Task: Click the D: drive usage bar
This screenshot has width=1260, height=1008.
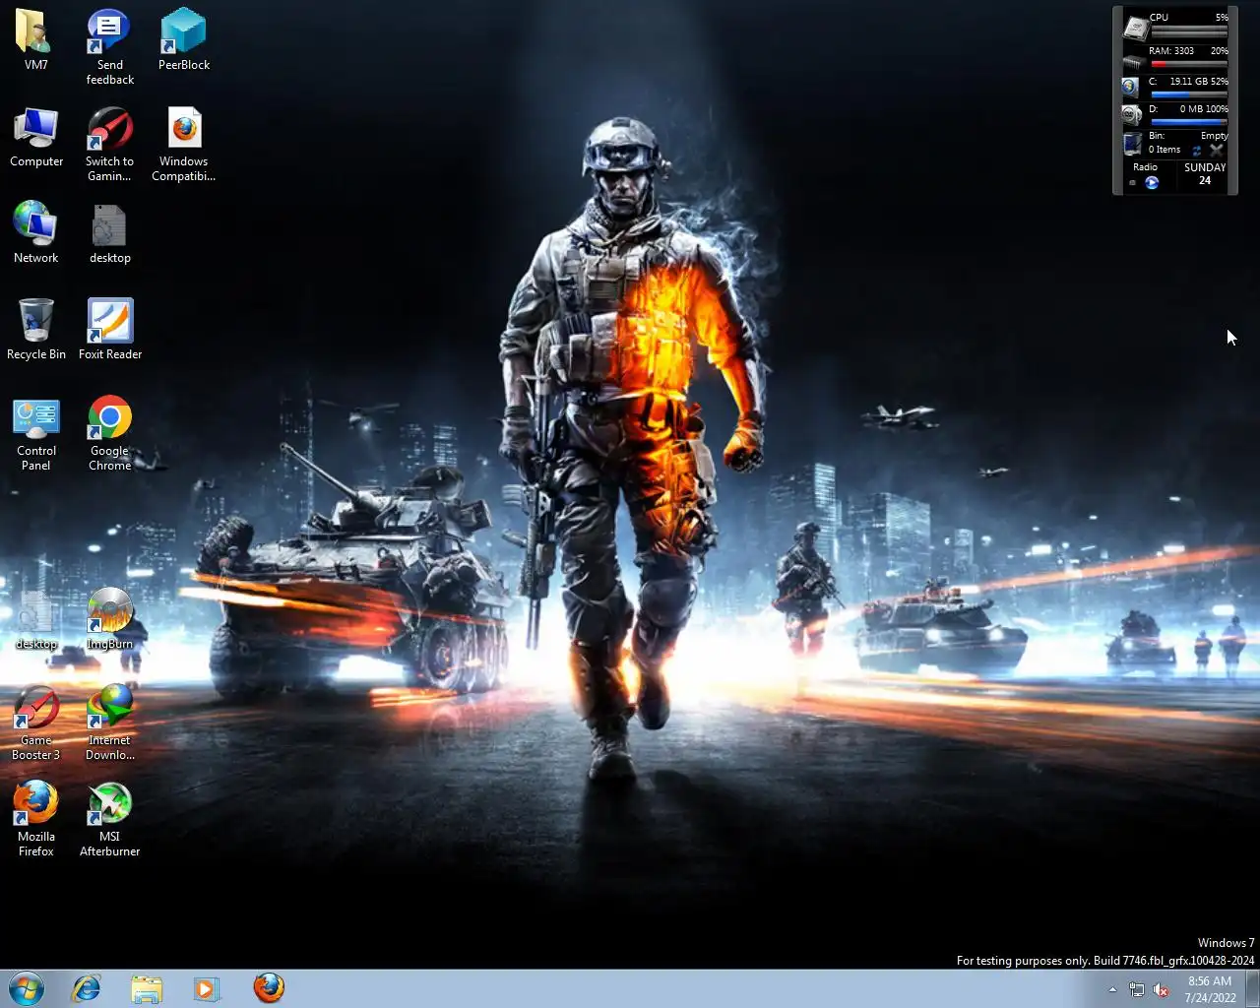Action: click(x=1189, y=122)
